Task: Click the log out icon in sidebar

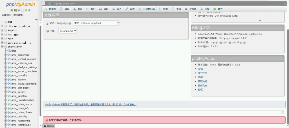Action: 15,10
